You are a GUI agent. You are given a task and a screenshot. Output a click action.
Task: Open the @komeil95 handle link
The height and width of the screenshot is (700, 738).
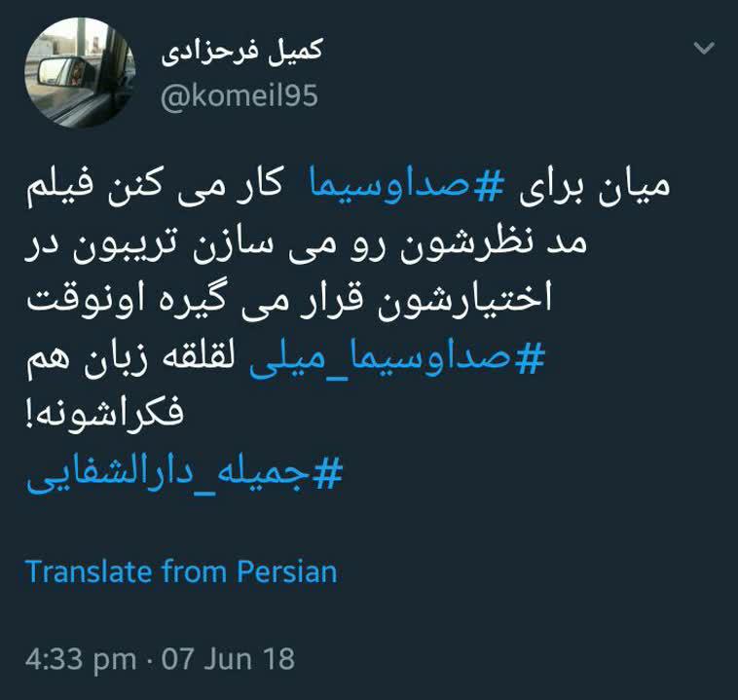[240, 95]
